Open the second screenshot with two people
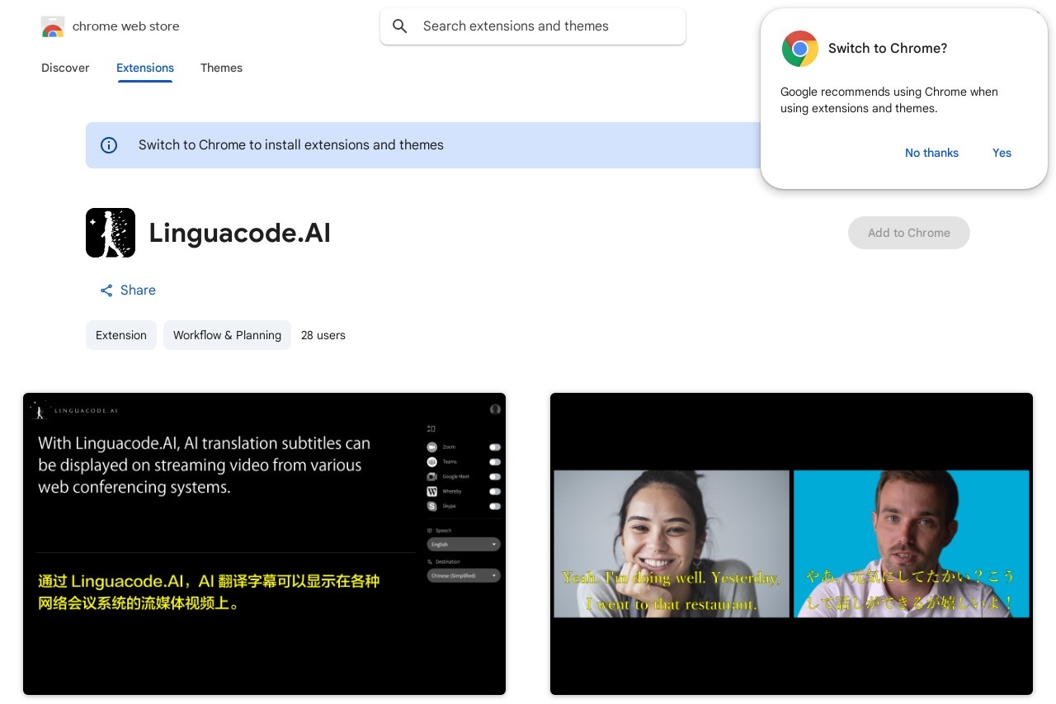The width and height of the screenshot is (1056, 704). click(791, 544)
